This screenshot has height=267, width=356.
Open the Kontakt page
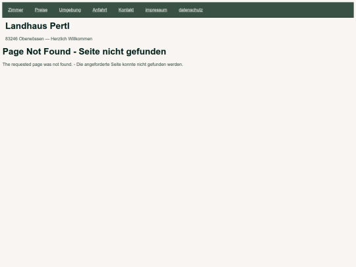[126, 10]
